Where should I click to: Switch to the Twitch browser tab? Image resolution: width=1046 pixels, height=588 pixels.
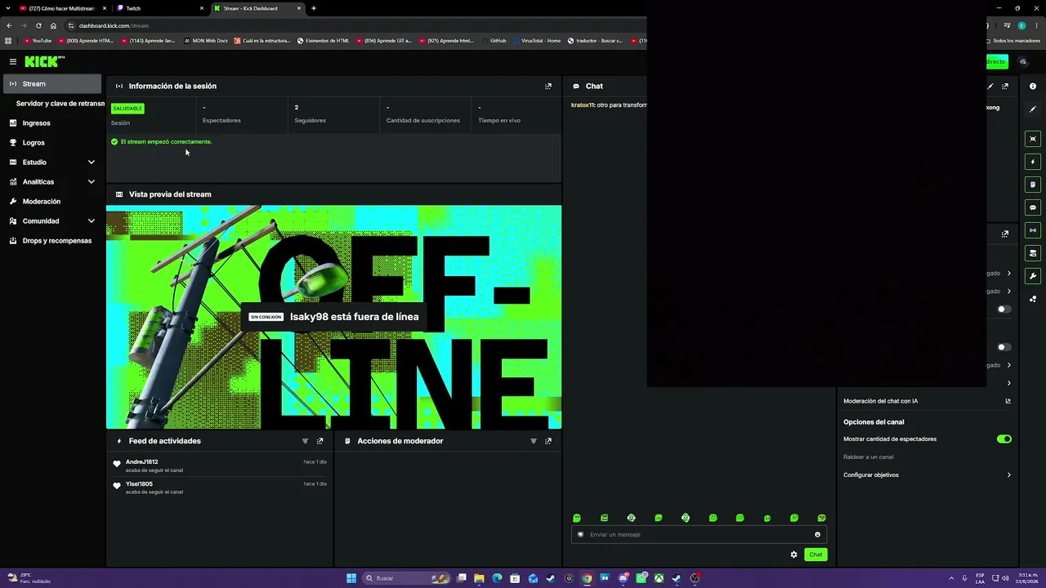coord(160,8)
